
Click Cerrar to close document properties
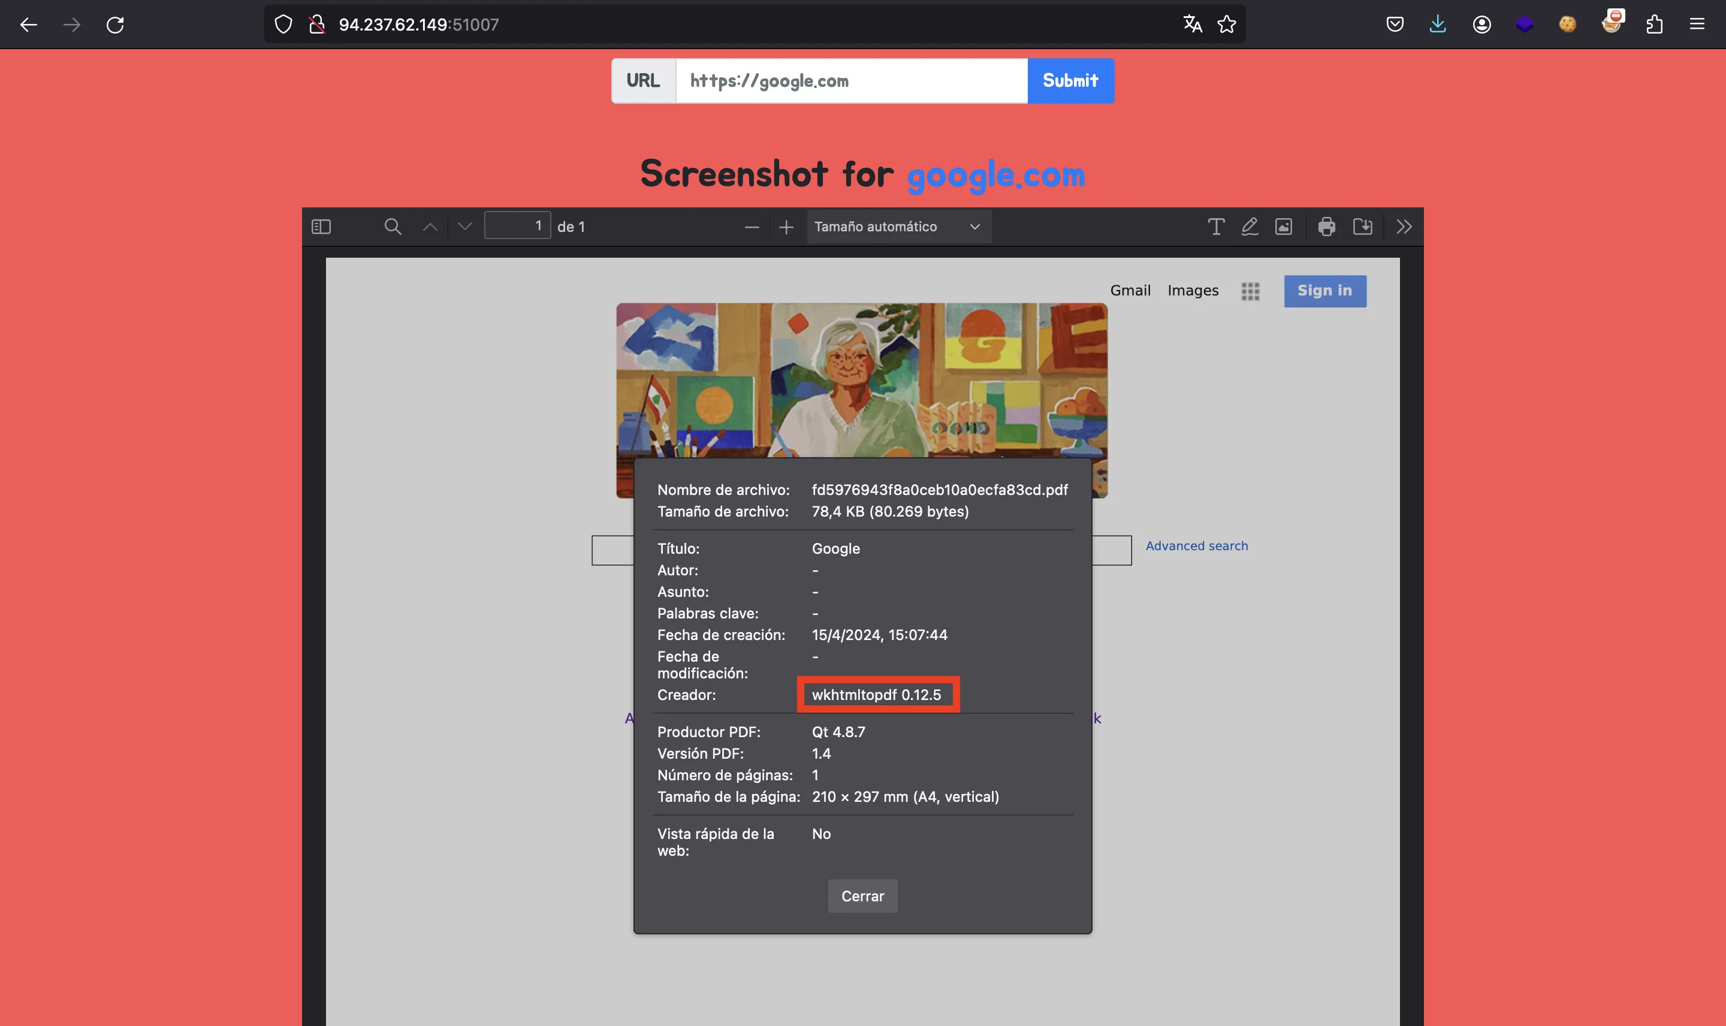point(862,896)
